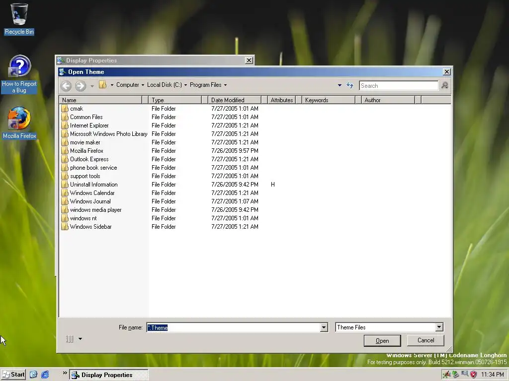The image size is (509, 381).
Task: Sort by Date Modified column header
Action: tap(234, 100)
